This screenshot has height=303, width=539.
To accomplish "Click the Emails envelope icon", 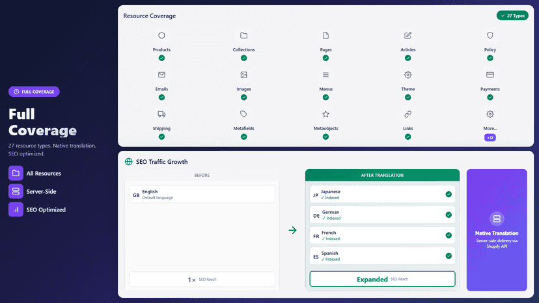I will pos(161,75).
